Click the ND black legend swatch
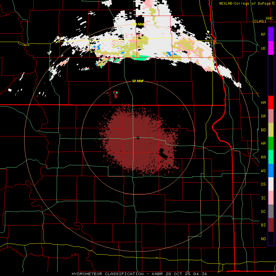Image resolution: width=276 pixels, height=276 pixels. point(271,239)
